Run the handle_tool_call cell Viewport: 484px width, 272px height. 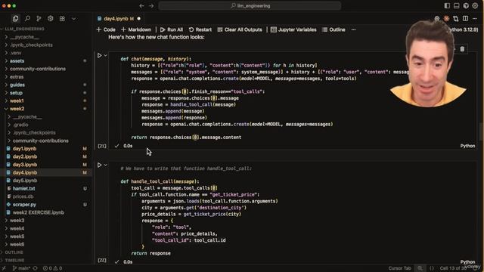click(x=99, y=165)
